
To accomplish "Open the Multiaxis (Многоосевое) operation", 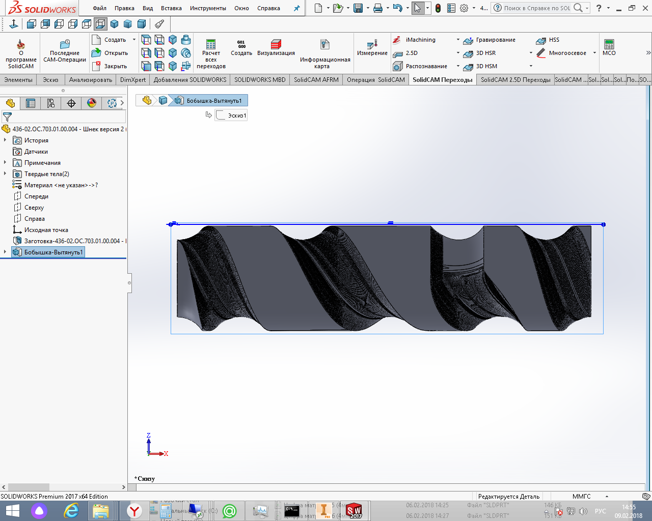I will pyautogui.click(x=561, y=53).
